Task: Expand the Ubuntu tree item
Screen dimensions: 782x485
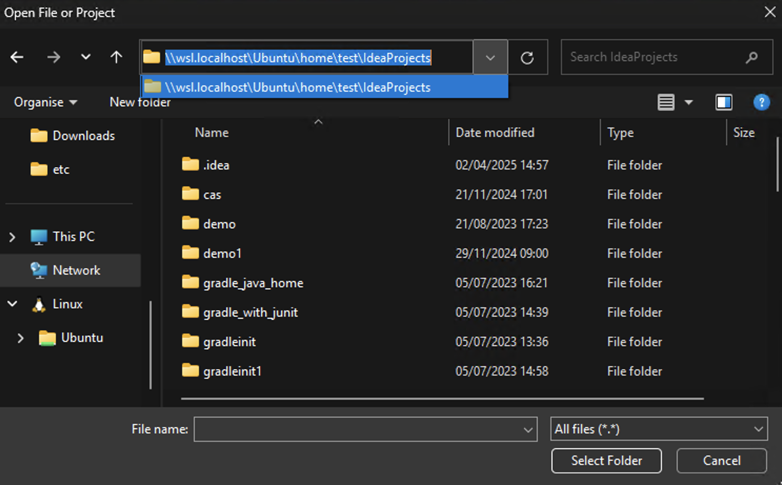Action: click(x=21, y=338)
